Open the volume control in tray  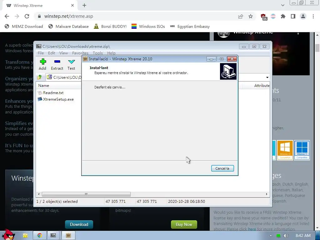pos(286,236)
